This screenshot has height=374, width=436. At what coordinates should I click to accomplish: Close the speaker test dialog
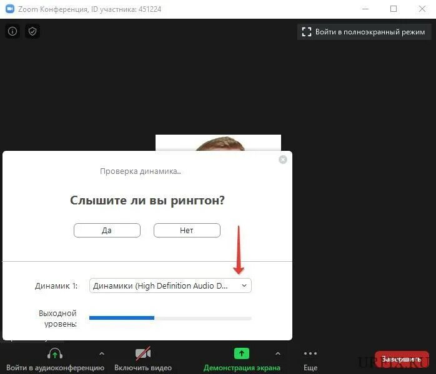[x=283, y=160]
